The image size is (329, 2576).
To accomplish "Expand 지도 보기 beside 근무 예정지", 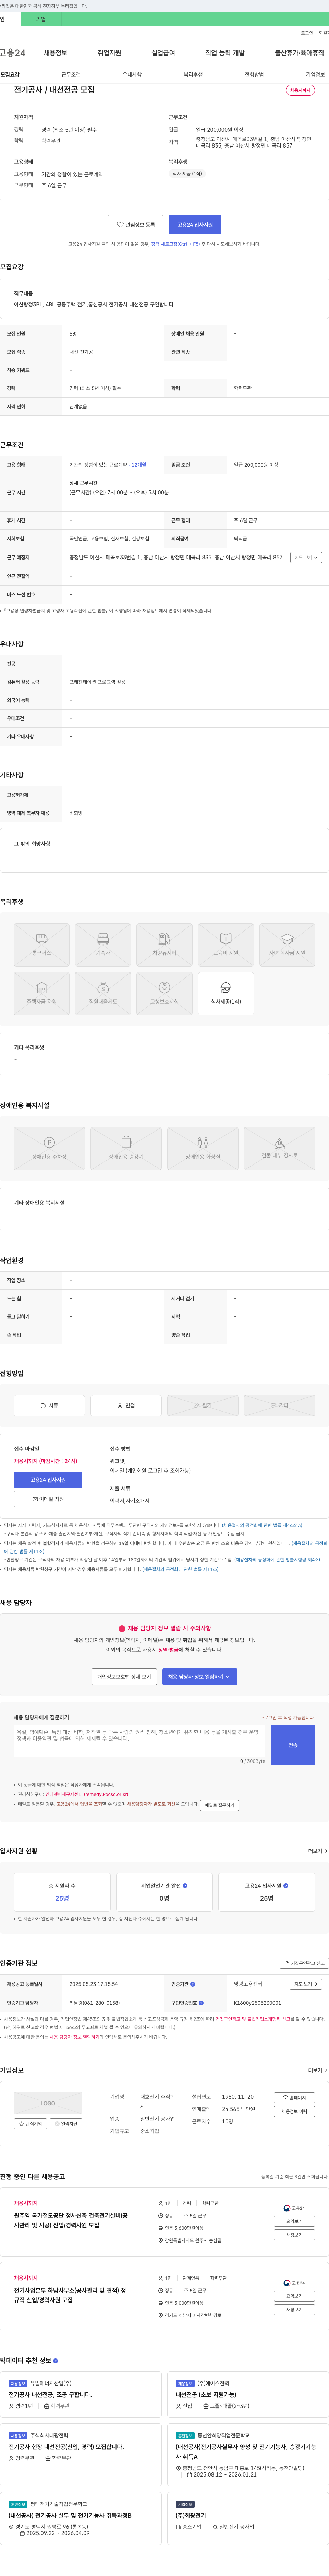I will 306,558.
